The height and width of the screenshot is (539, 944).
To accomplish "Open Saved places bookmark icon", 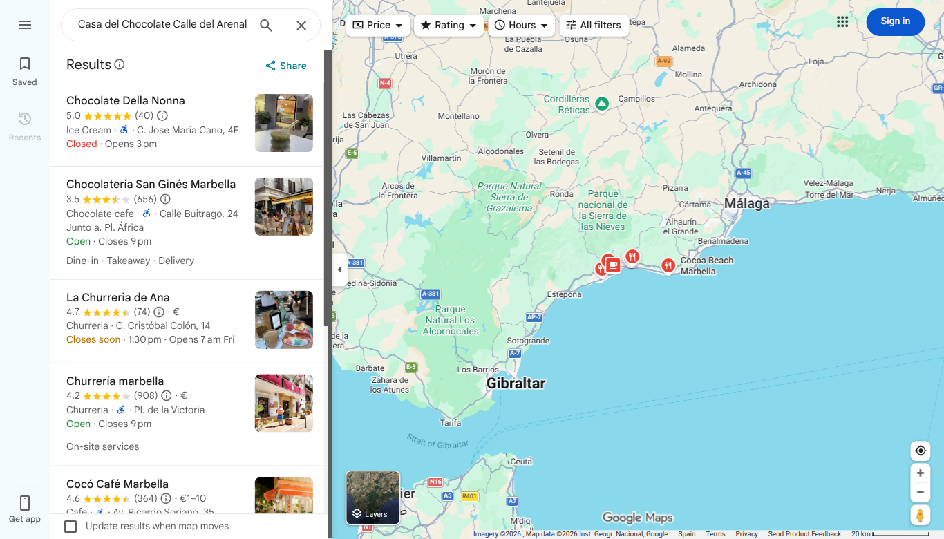I will point(25,64).
